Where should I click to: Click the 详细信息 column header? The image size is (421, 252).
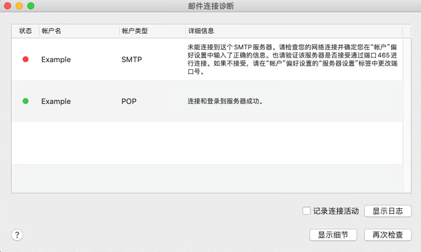click(x=201, y=30)
